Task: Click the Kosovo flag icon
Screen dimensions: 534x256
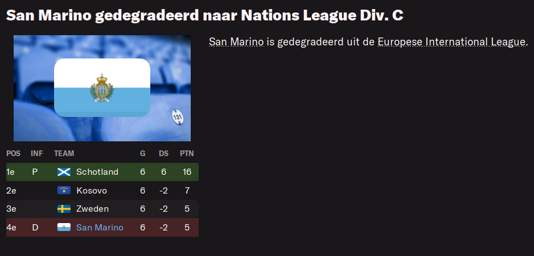Action: 64,191
